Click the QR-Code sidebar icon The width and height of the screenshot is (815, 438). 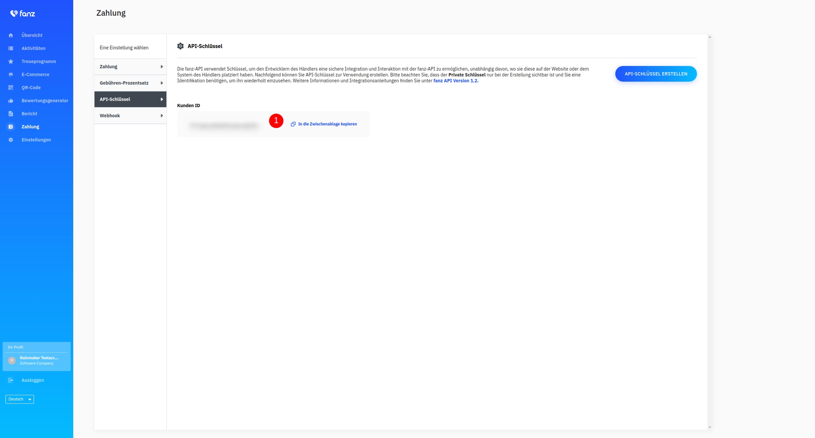11,88
